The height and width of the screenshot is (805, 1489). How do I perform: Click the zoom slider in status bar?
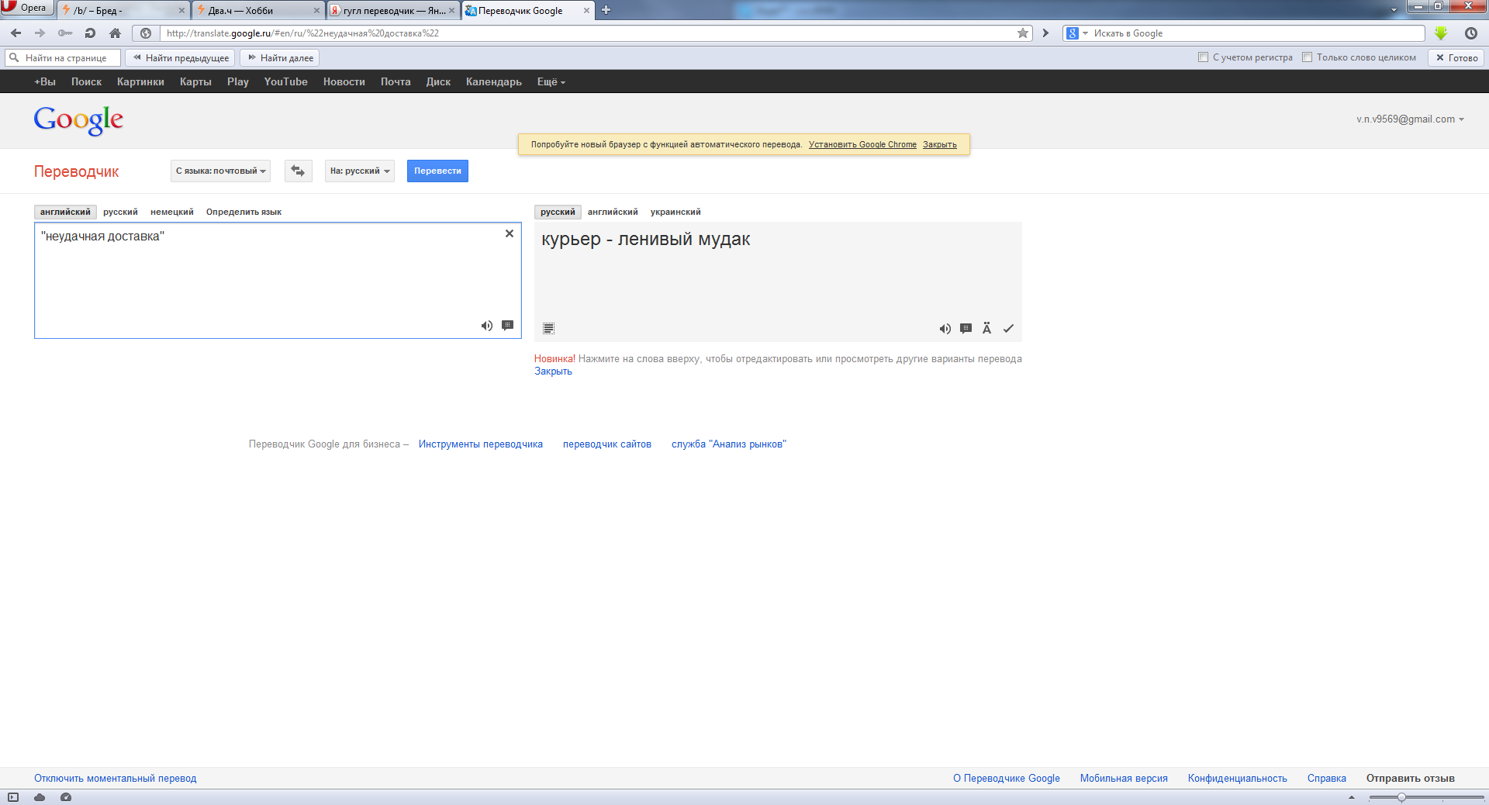1401,797
